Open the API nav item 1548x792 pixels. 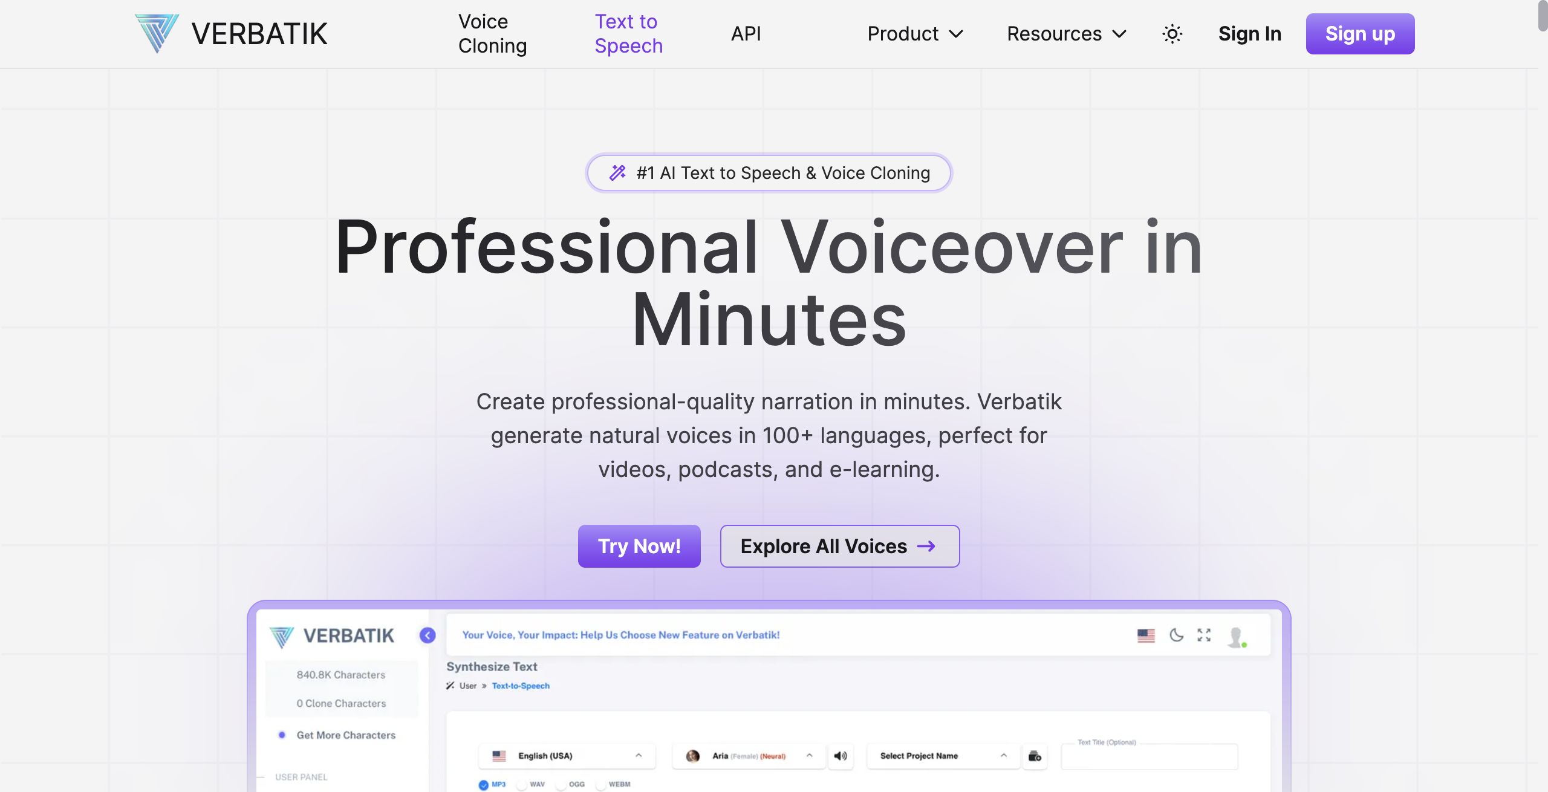point(746,34)
